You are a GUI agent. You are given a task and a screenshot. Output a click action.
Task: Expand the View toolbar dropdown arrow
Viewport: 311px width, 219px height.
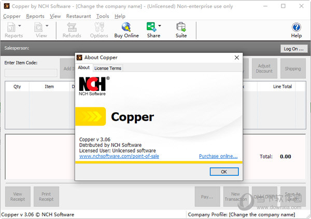[47, 25]
